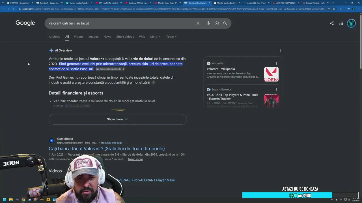Switch to the Short videos tab
Image resolution: width=362 pixels, height=203 pixels.
[x=125, y=37]
